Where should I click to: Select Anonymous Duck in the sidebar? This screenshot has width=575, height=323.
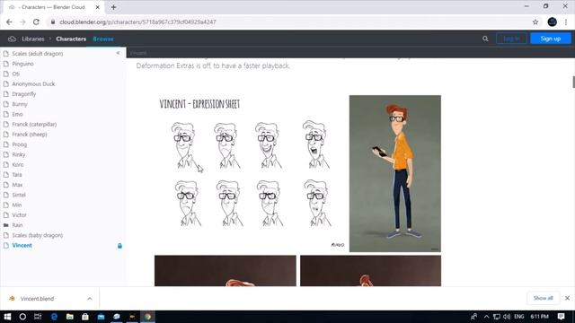(33, 83)
